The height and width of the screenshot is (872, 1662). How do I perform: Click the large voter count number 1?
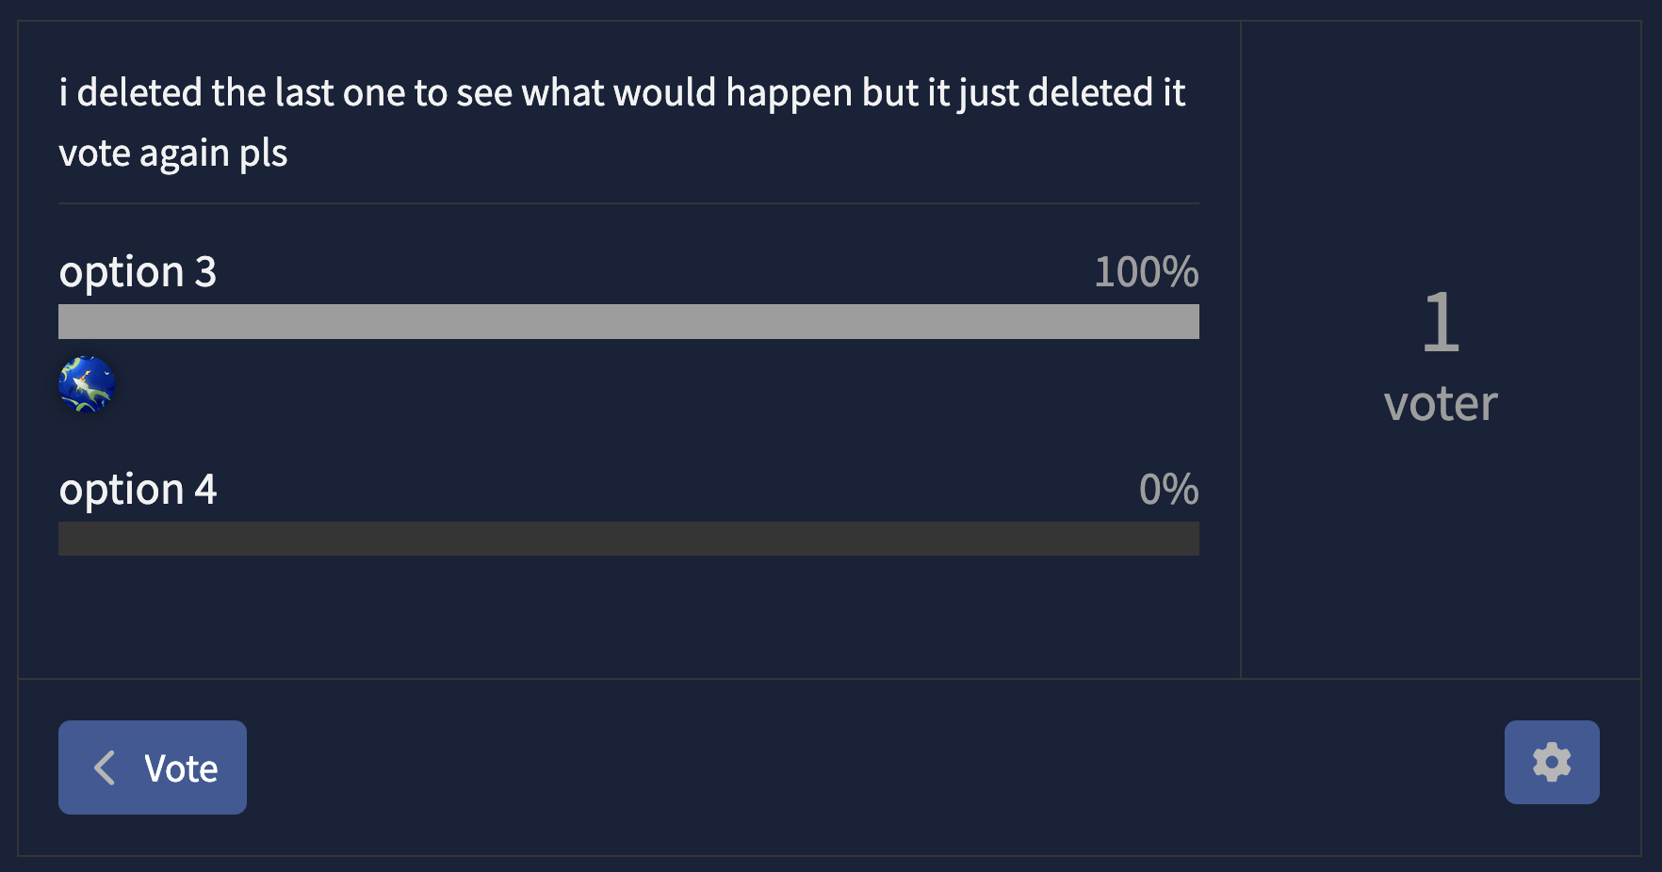click(1441, 323)
